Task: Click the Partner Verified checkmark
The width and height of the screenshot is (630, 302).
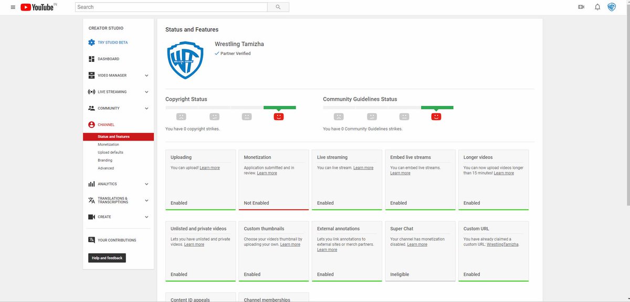Action: pyautogui.click(x=217, y=53)
